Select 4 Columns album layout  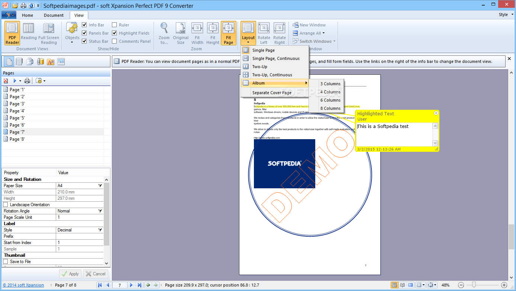[327, 92]
